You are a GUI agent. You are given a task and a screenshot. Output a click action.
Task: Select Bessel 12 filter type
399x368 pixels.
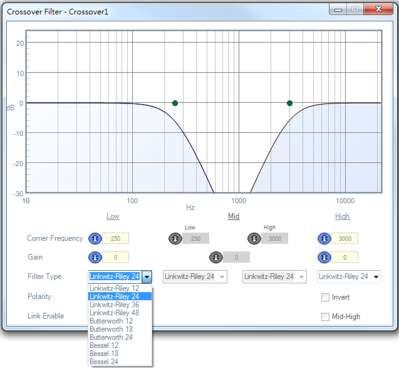tap(120, 345)
